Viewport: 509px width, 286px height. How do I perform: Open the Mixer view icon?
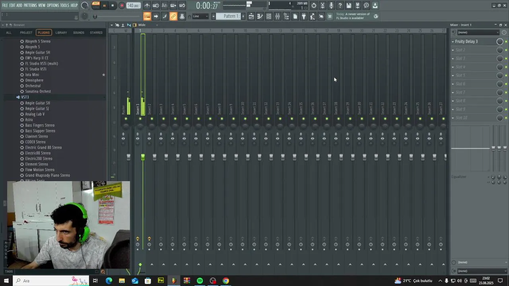(x=278, y=16)
